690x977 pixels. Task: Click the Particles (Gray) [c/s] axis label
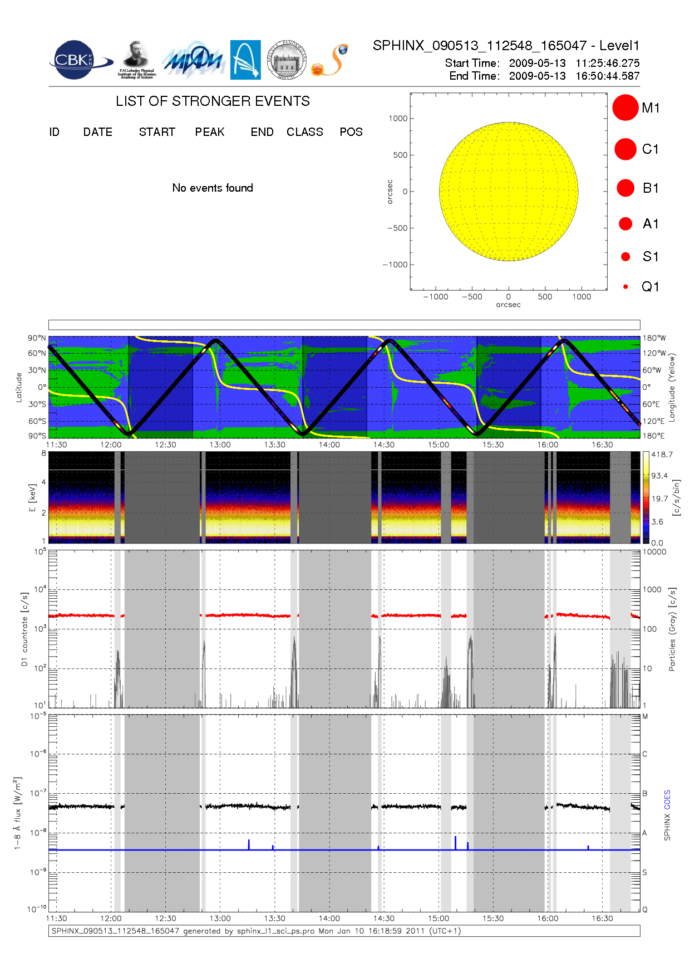click(672, 629)
